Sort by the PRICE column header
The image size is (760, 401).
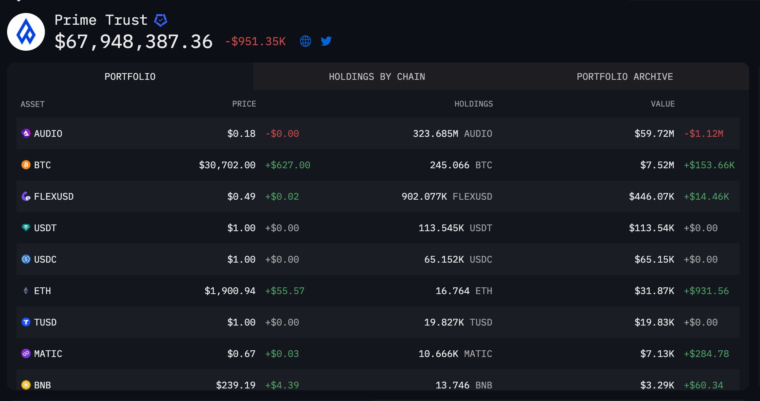pyautogui.click(x=244, y=104)
